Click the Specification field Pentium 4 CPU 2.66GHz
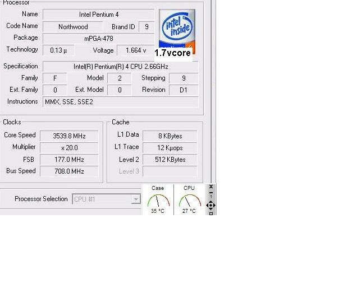 [121, 67]
